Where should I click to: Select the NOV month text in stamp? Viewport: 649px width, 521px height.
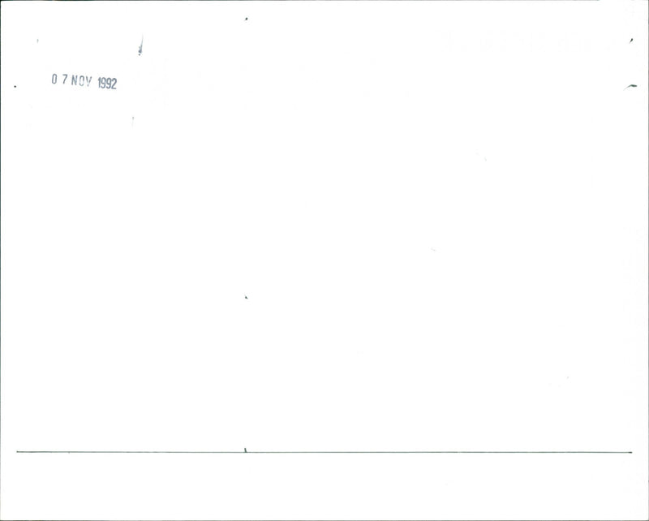(x=81, y=81)
